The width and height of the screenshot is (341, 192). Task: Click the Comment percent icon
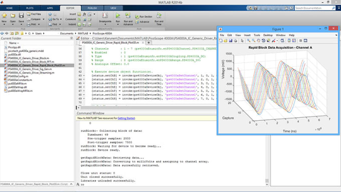click(x=79, y=19)
